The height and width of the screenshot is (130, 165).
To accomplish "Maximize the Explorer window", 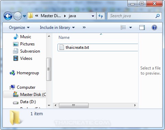I will pos(141,4).
